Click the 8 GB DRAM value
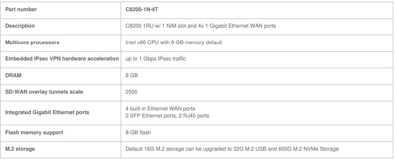 click(132, 75)
